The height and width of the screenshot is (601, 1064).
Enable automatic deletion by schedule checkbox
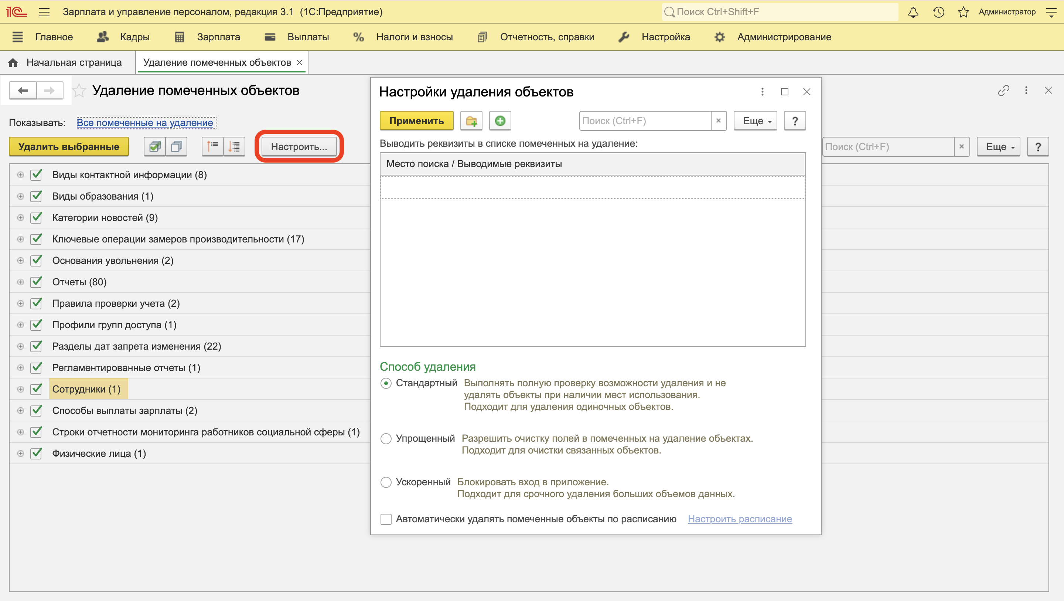(386, 519)
